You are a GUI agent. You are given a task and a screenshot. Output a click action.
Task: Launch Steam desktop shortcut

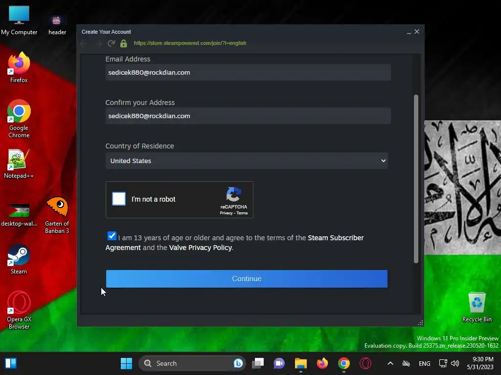19,259
